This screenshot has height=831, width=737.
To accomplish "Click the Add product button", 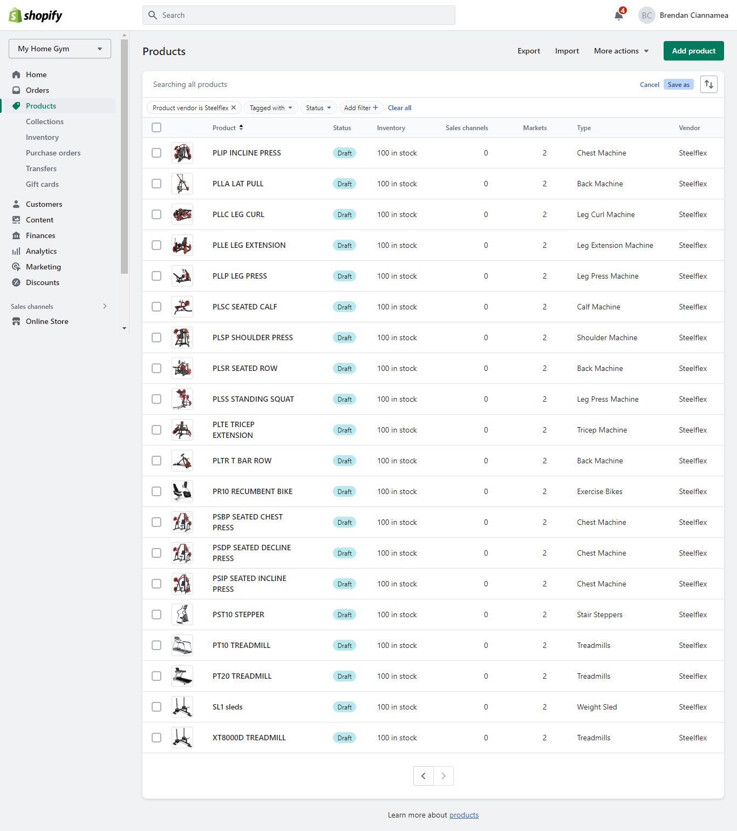I will pyautogui.click(x=693, y=51).
